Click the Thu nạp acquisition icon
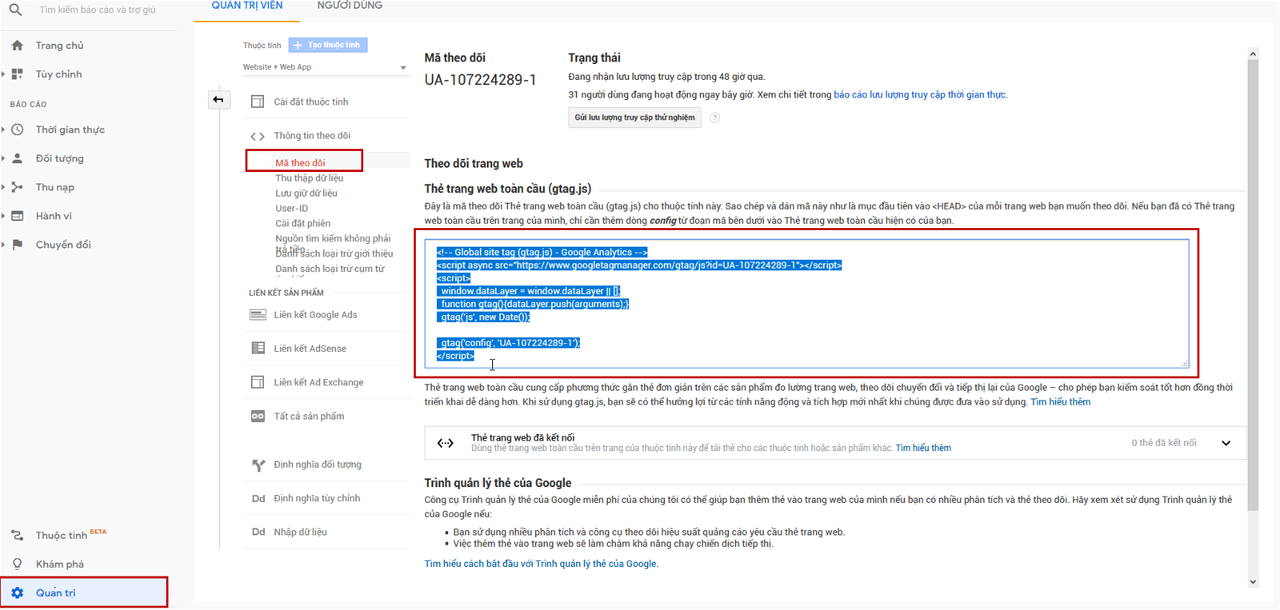The image size is (1280, 610). (18, 187)
